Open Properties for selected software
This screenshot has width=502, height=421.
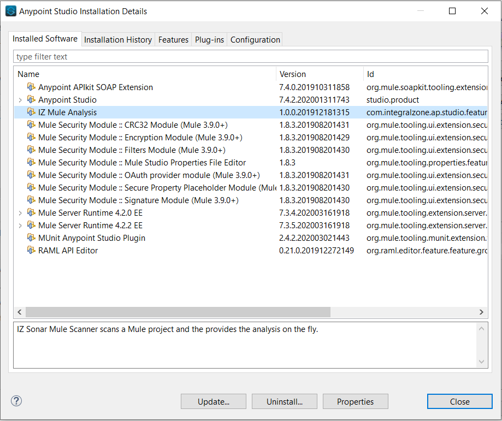click(x=356, y=401)
